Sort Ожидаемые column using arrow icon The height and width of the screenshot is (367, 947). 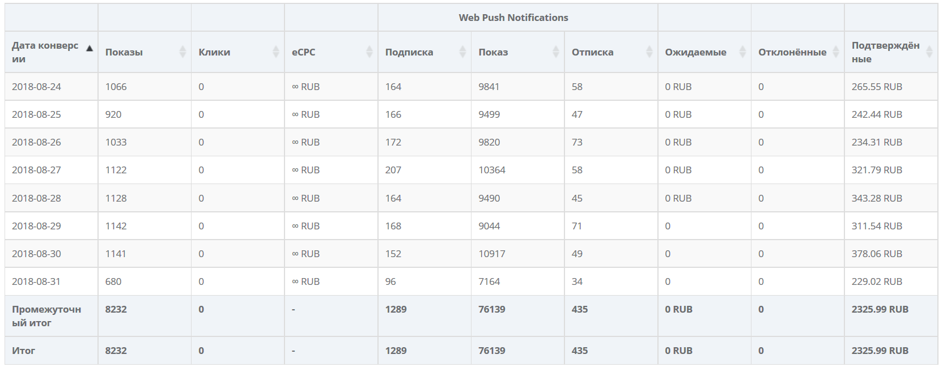[x=742, y=52]
